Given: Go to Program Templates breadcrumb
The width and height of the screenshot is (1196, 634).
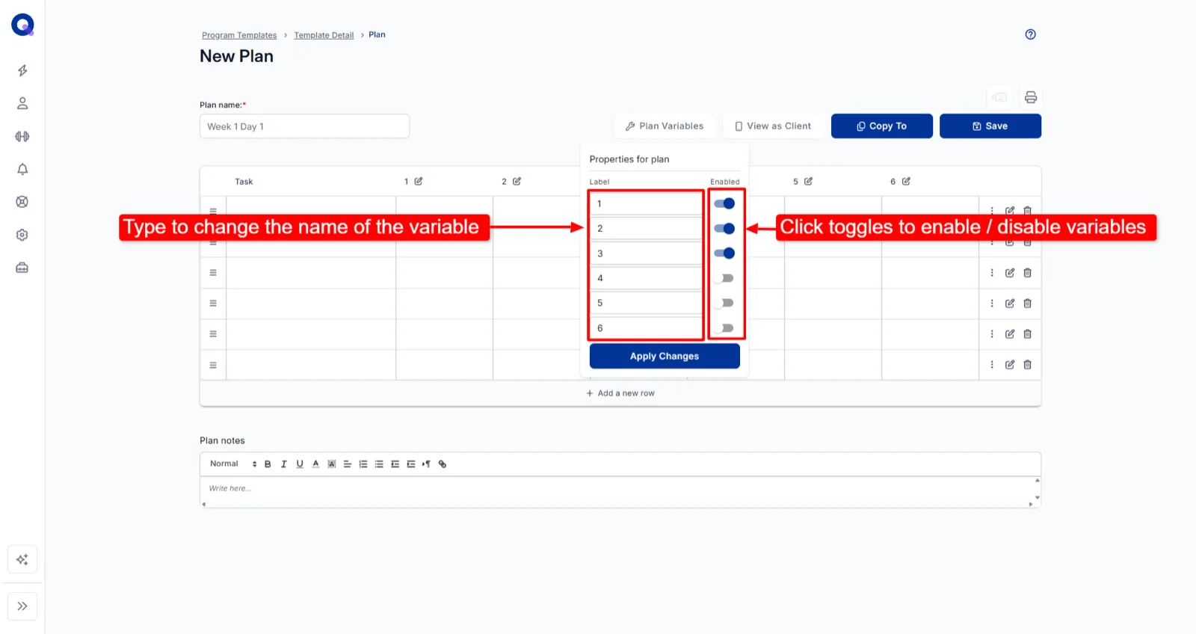Looking at the screenshot, I should [239, 35].
